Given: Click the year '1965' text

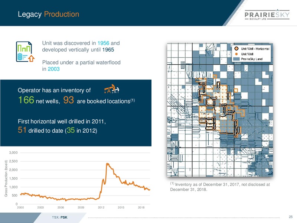Looking at the screenshot, I should (108, 50).
